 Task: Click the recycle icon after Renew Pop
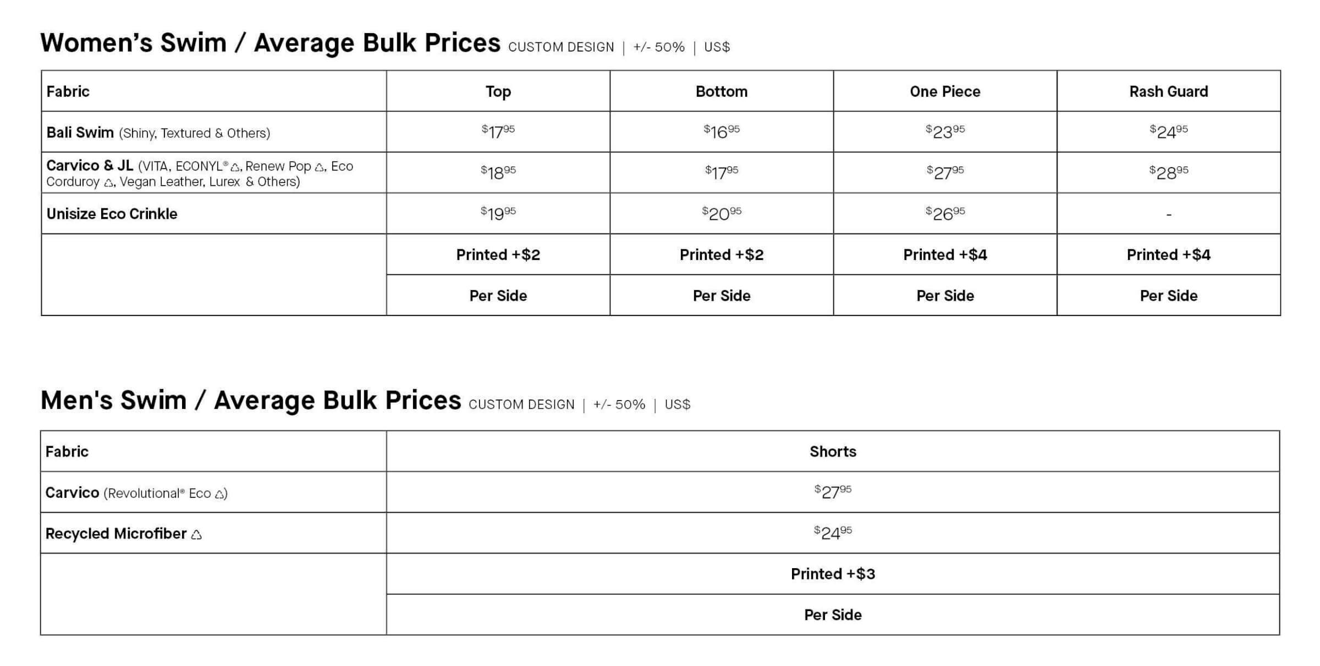point(320,167)
